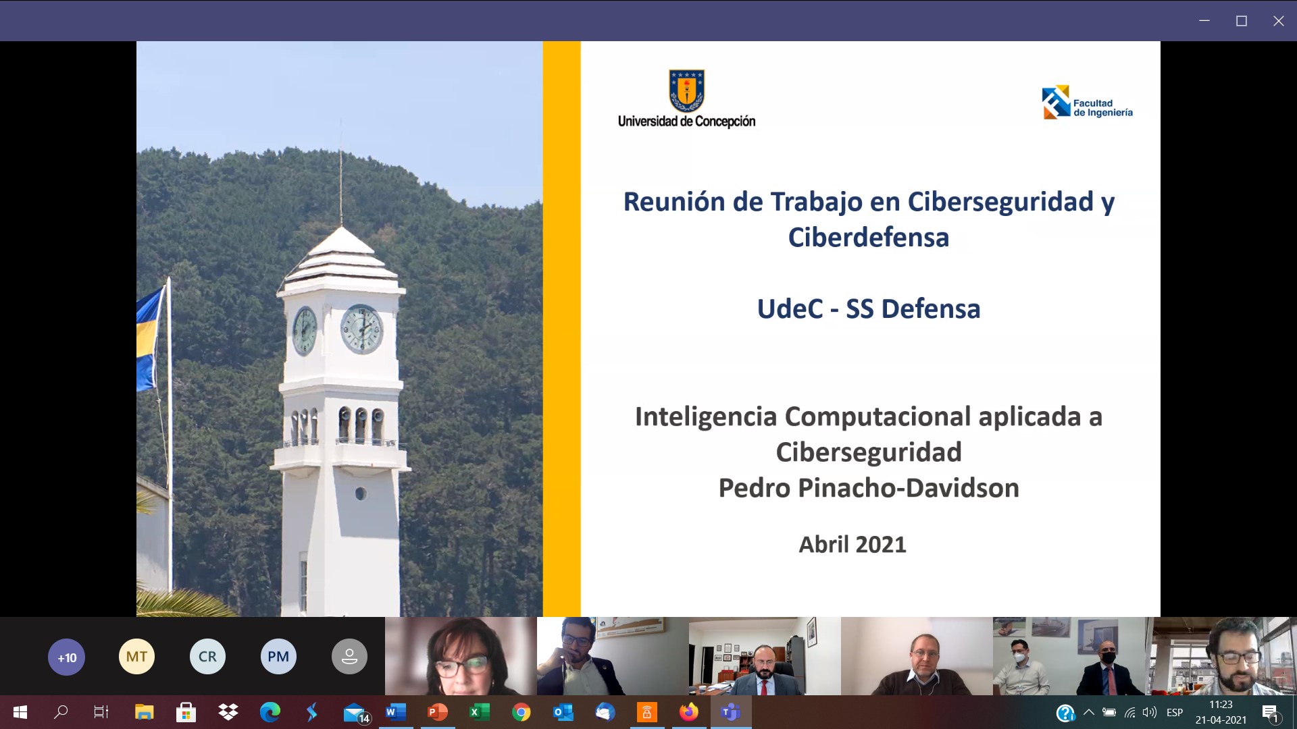Switch to Firefox in taskbar
Screen dimensions: 1297x729
click(689, 712)
